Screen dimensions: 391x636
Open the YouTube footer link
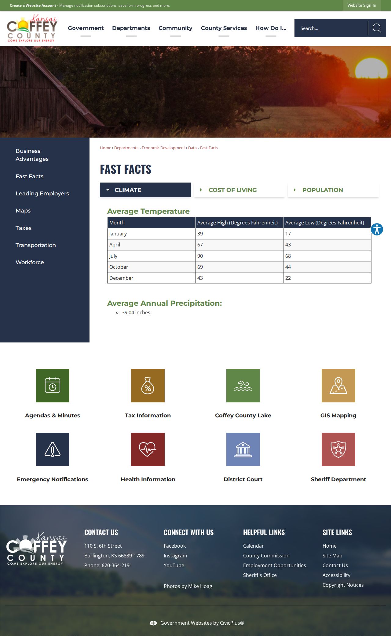click(174, 565)
